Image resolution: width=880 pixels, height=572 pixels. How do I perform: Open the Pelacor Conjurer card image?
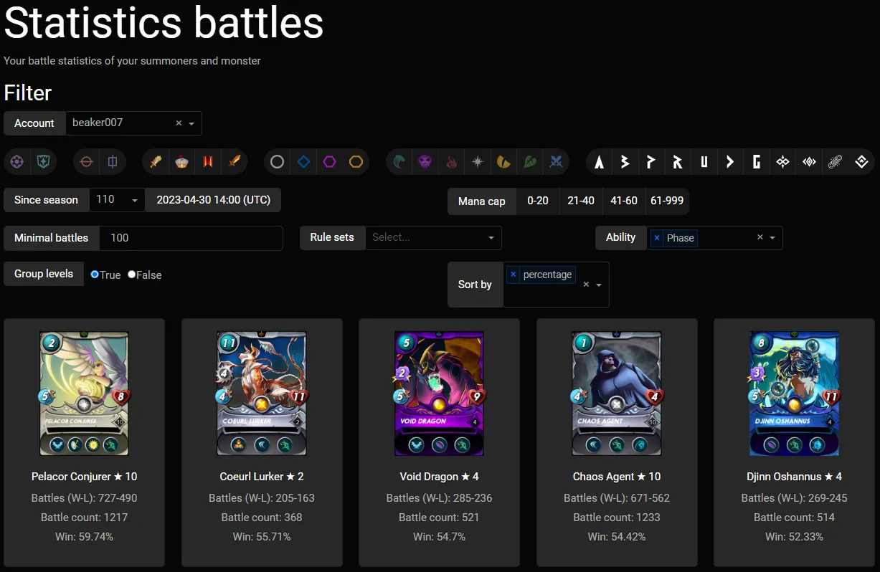(x=85, y=394)
